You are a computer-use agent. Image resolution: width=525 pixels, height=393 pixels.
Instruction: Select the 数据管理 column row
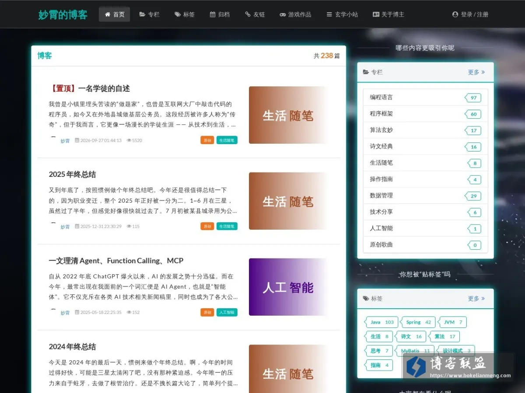(x=425, y=196)
